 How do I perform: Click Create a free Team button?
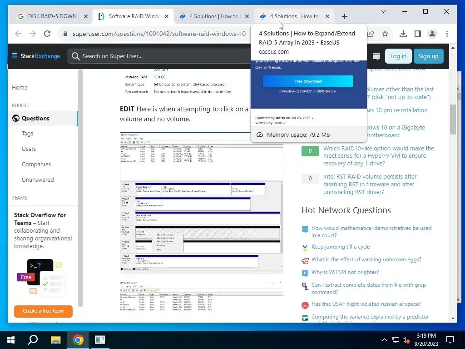coord(43,311)
